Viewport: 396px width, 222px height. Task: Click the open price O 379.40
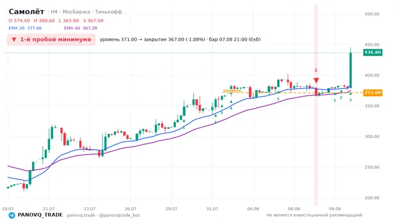coord(19,21)
